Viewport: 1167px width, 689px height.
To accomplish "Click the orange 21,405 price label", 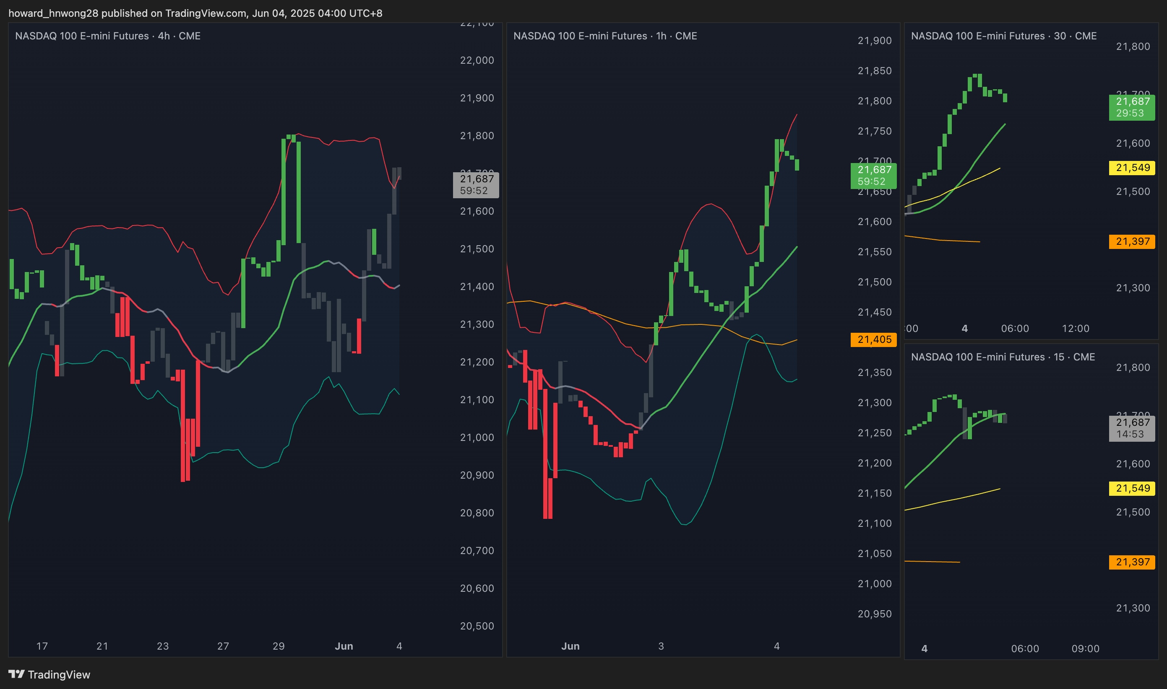I will 873,339.
